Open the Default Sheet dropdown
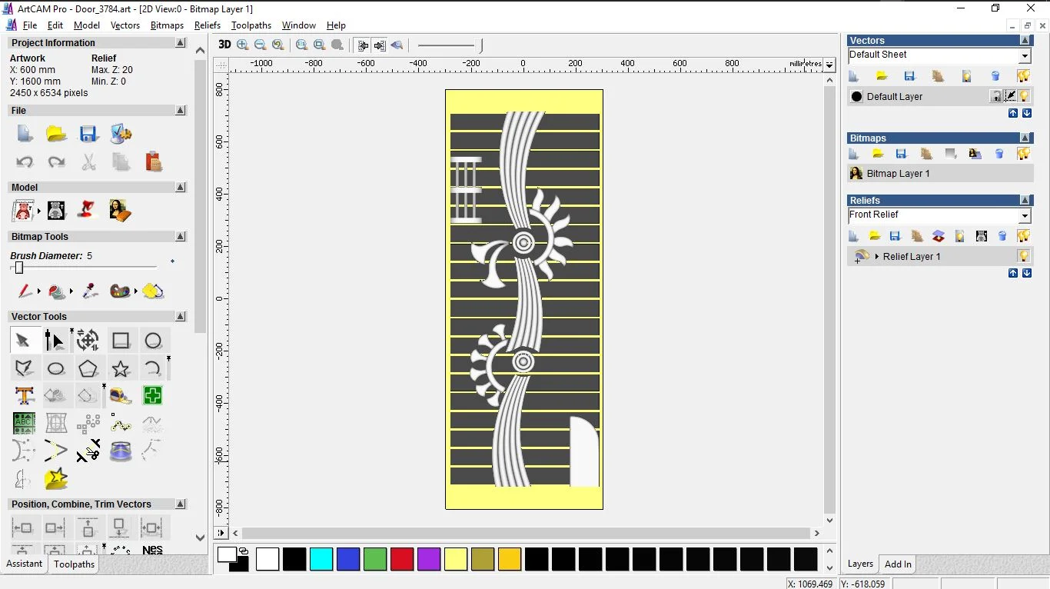The height and width of the screenshot is (589, 1050). pyautogui.click(x=1025, y=56)
